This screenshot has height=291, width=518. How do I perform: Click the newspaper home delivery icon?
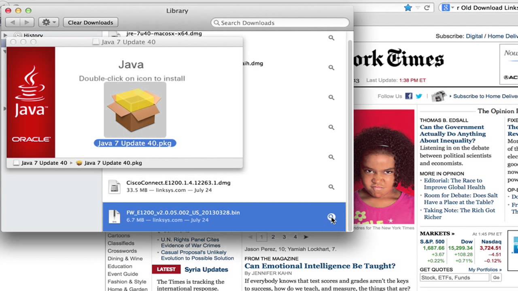click(x=439, y=96)
